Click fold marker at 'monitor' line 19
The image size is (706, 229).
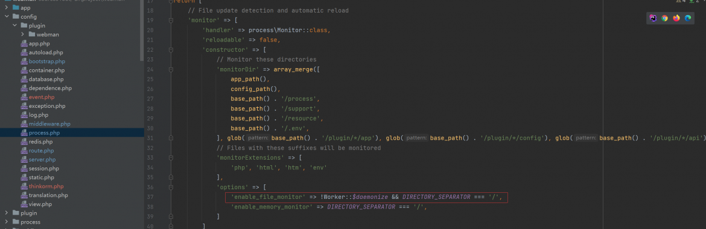point(171,20)
